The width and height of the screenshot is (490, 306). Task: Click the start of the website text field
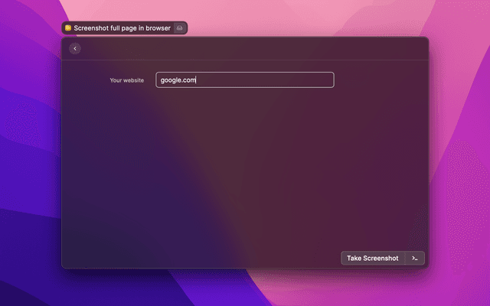[158, 80]
